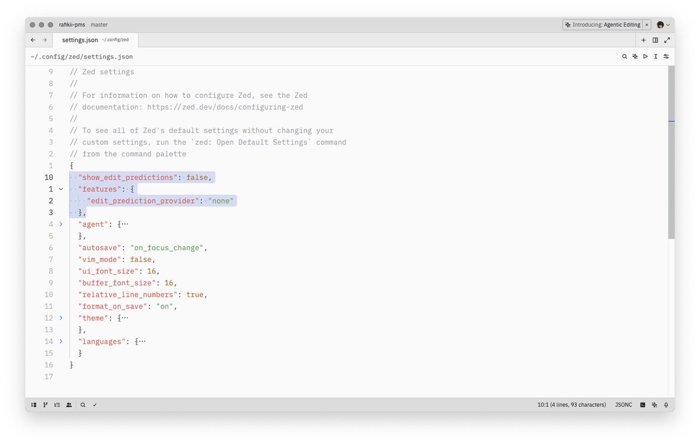Click on "buffer_font_size" key

117,283
